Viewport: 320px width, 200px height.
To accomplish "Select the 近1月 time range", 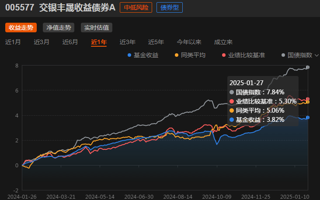I will coord(13,42).
